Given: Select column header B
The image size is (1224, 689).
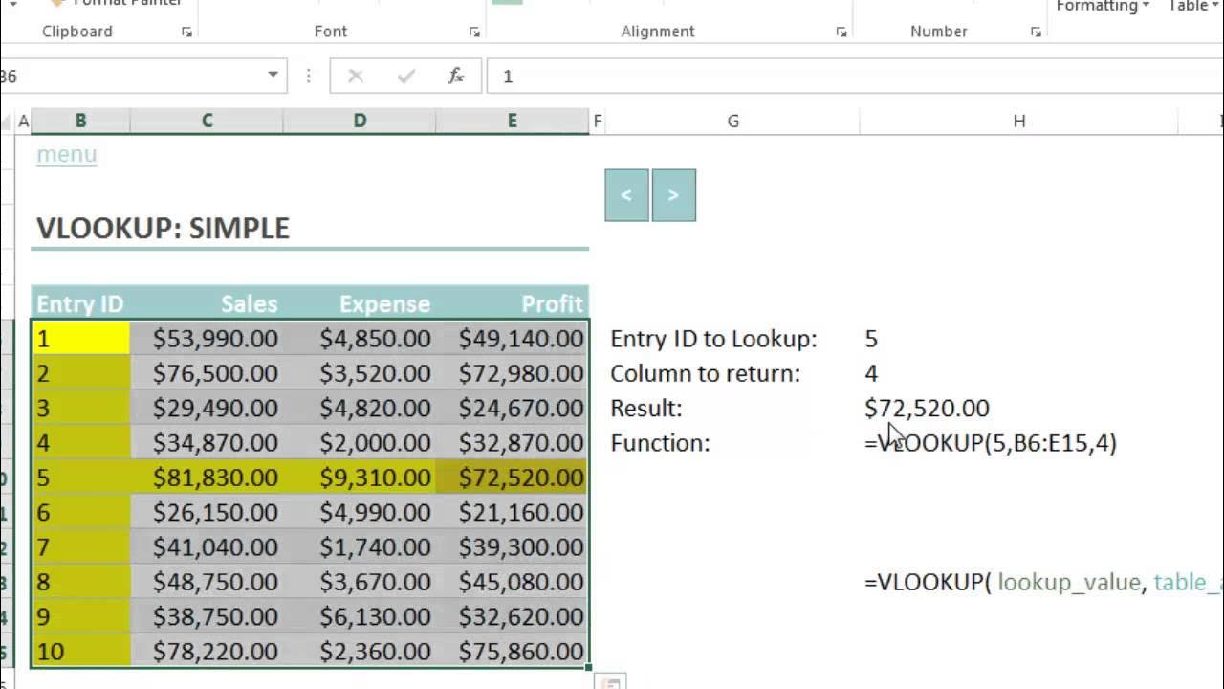Looking at the screenshot, I should pyautogui.click(x=80, y=121).
